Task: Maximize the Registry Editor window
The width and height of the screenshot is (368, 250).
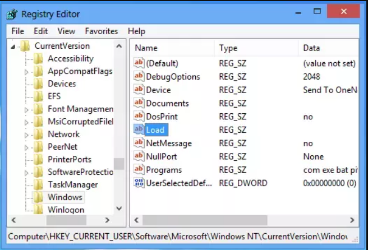Action: (x=317, y=11)
